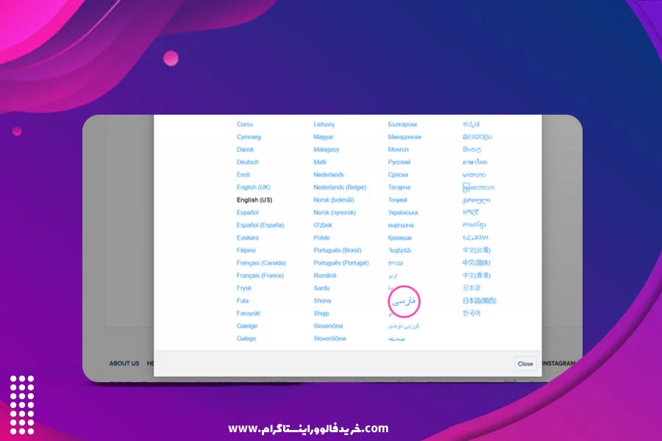The image size is (662, 441).
Task: Choose Português (Brasil)
Action: [338, 250]
